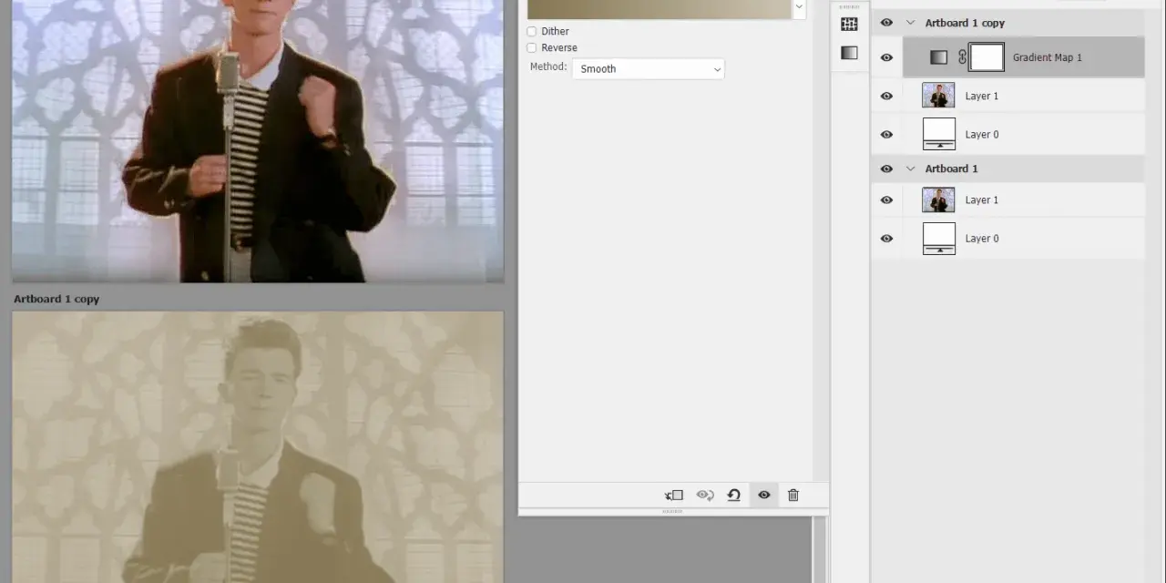The width and height of the screenshot is (1166, 583).
Task: Click the canvas vertical scrollbar
Action: (819, 549)
